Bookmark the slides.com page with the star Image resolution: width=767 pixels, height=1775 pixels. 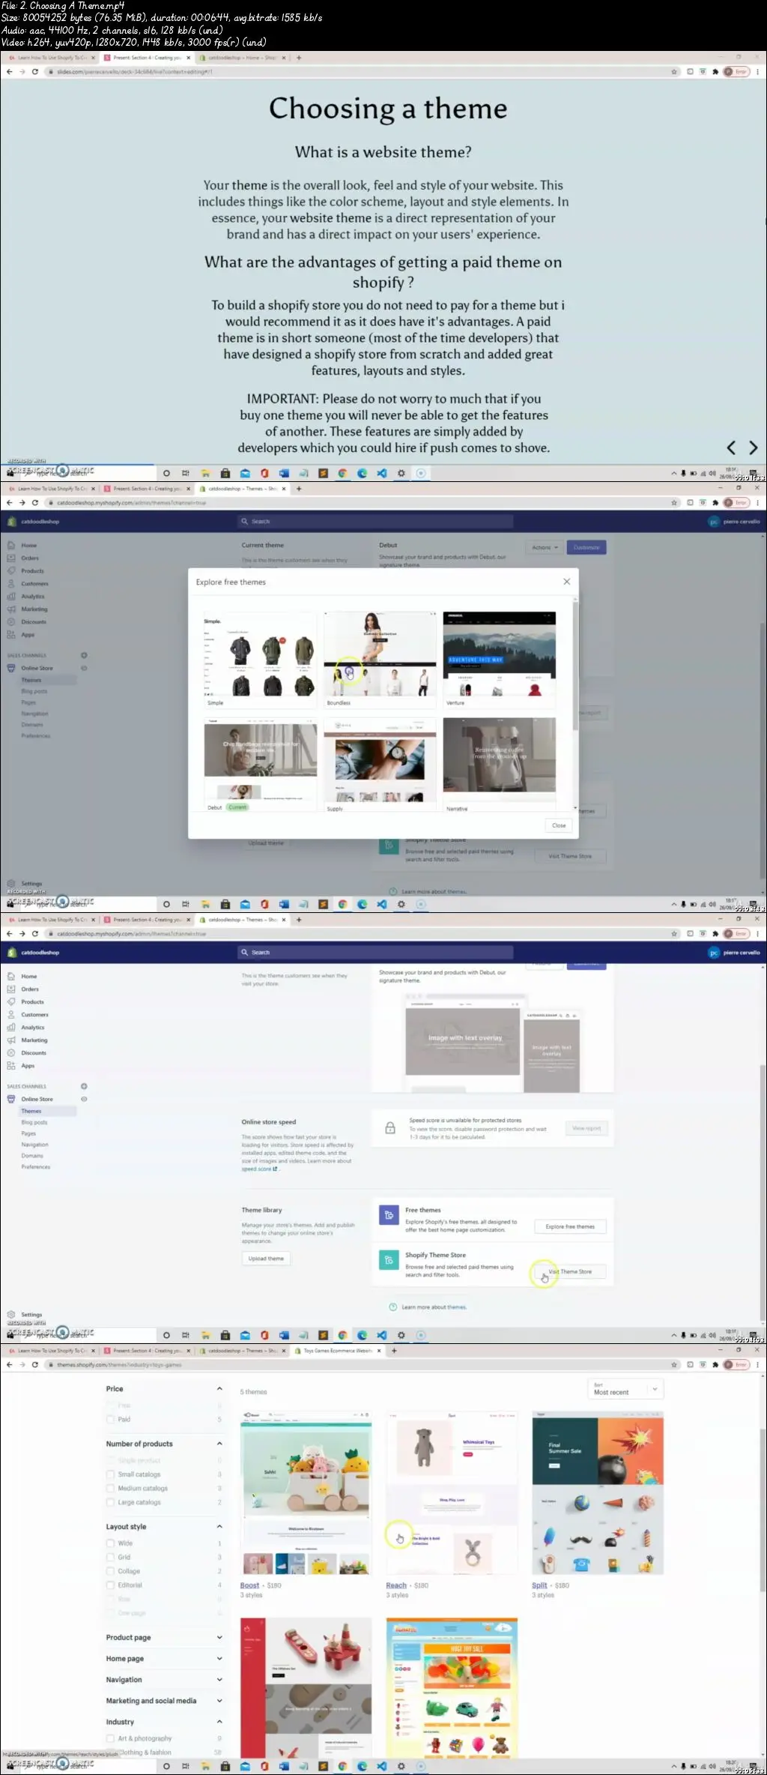[674, 72]
